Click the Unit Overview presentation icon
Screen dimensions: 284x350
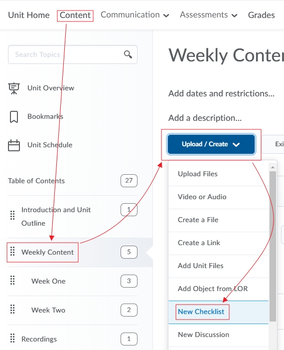pyautogui.click(x=14, y=88)
